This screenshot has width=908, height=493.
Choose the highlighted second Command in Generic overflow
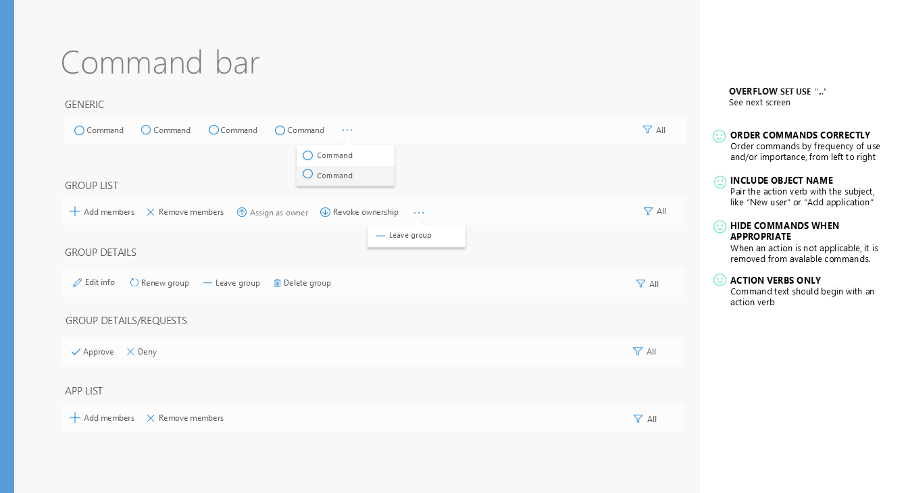click(x=334, y=176)
